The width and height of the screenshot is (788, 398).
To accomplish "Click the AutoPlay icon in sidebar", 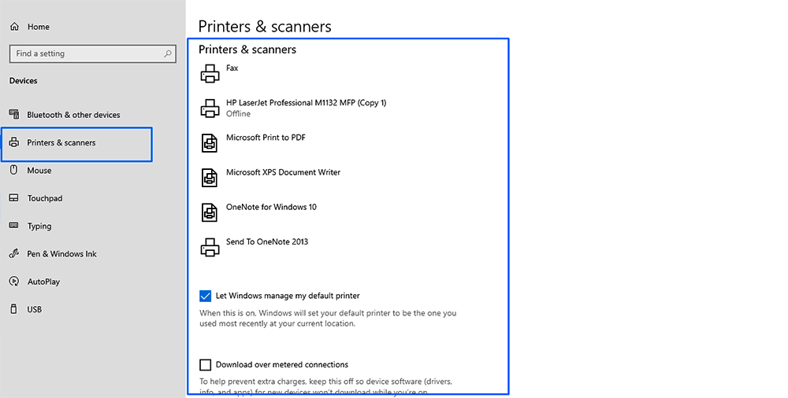I will [14, 282].
